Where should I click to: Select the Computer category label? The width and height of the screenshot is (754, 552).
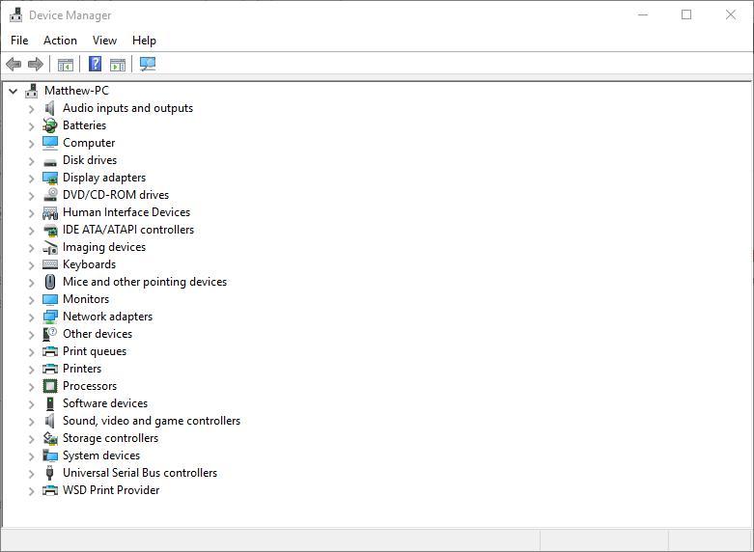point(89,143)
